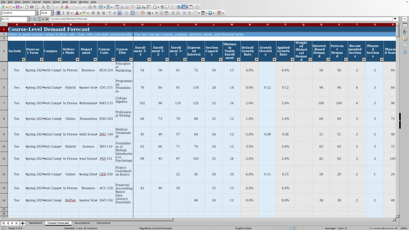
Task: Copy the selection to clipboard
Action: pyautogui.click(x=48, y=7)
